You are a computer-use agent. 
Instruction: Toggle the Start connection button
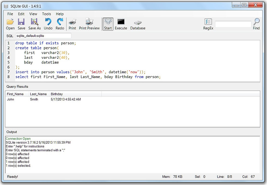[108, 24]
